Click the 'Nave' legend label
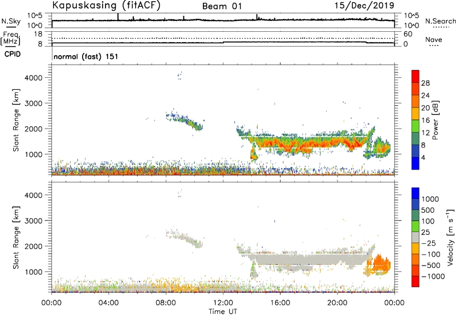The image size is (456, 315). [434, 40]
